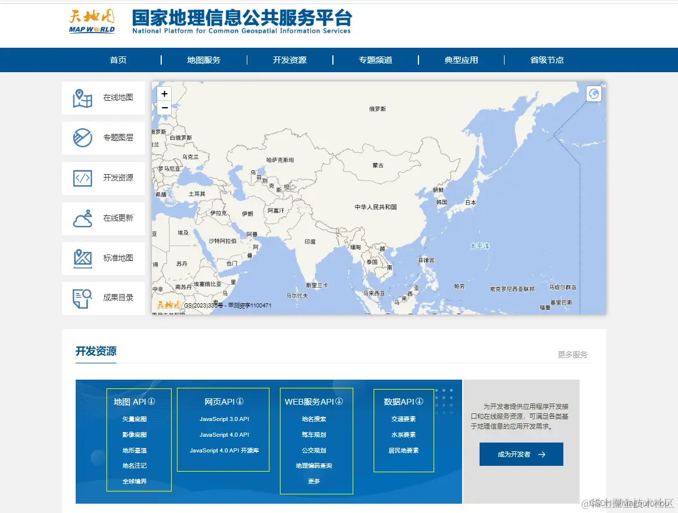The height and width of the screenshot is (513, 678).
Task: Open 地形晕渲 under 地图 API
Action: pyautogui.click(x=134, y=450)
